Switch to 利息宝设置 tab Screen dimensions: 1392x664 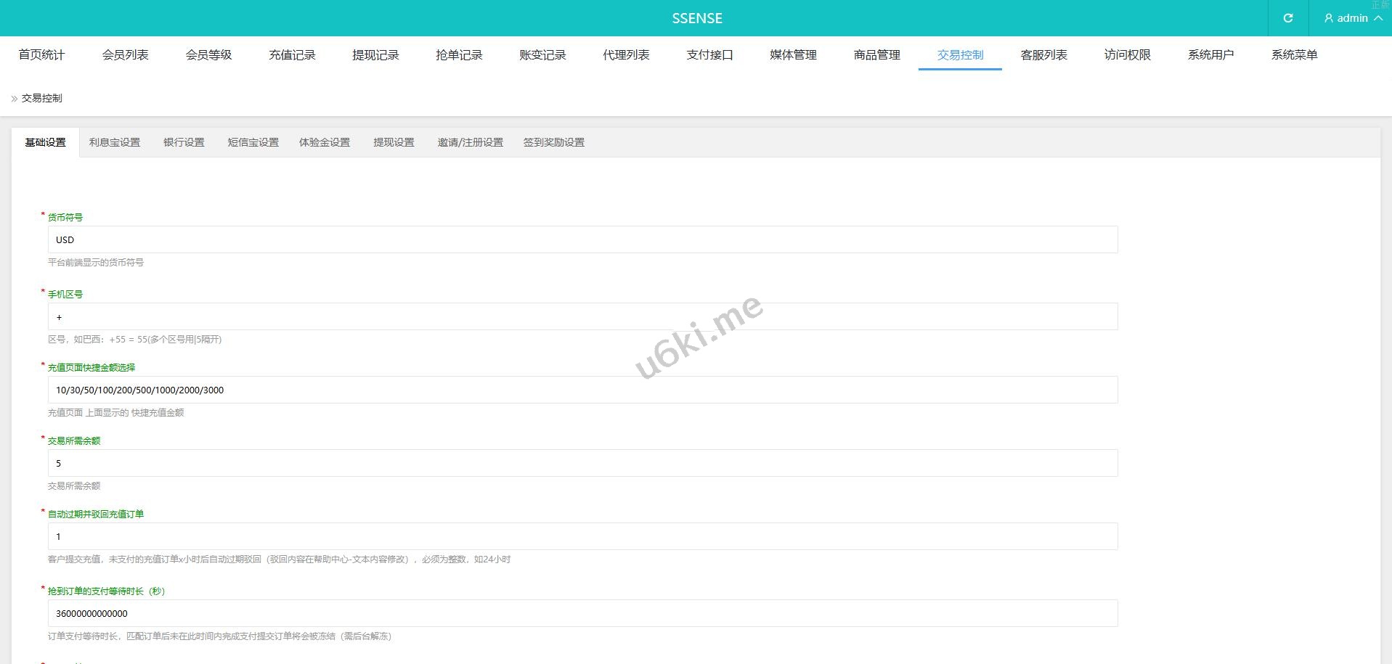[x=115, y=143]
